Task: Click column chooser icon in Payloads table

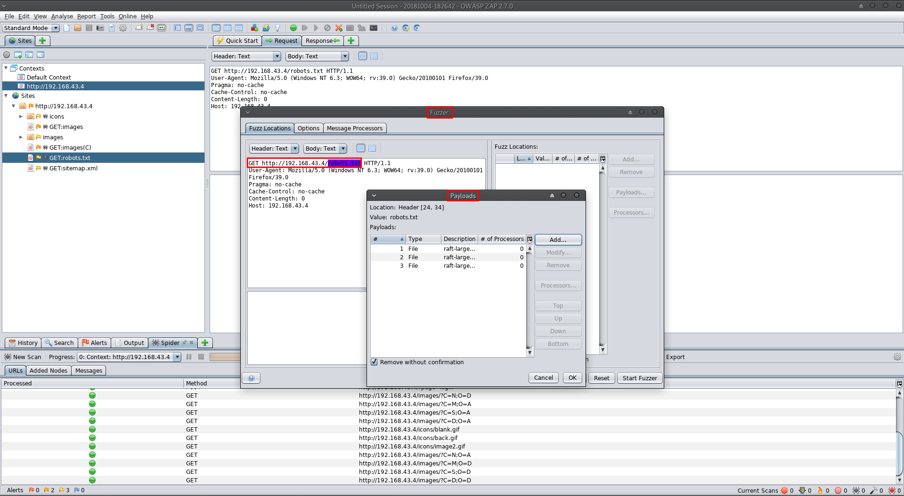Action: (529, 239)
